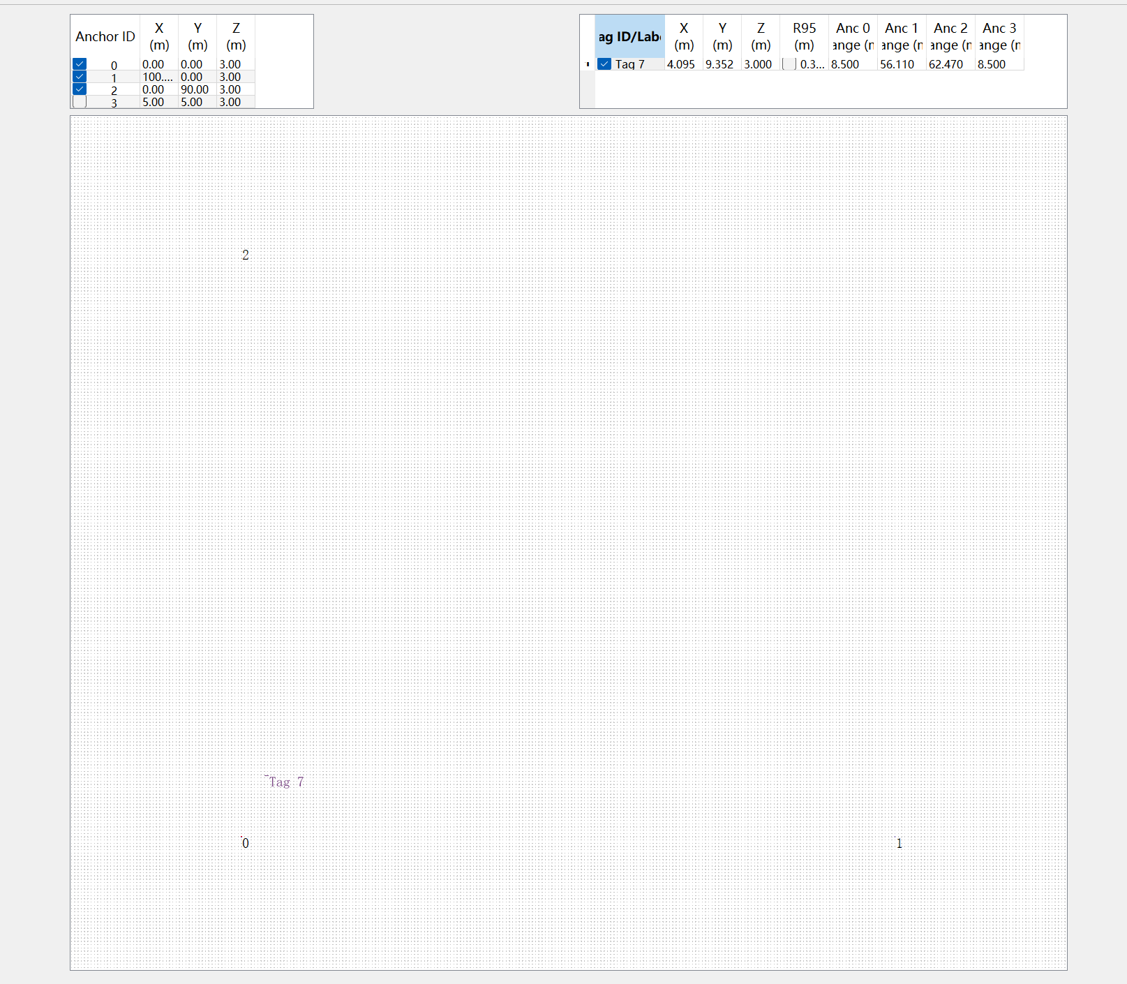The image size is (1127, 984).
Task: Select tag X value '4.095'
Action: pos(684,64)
